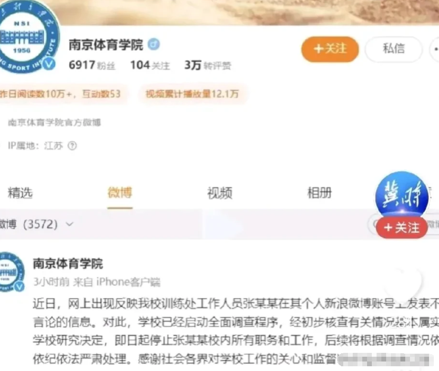This screenshot has height=371, width=439.
Task: Follow the account with orange +关注 button
Action: (330, 49)
